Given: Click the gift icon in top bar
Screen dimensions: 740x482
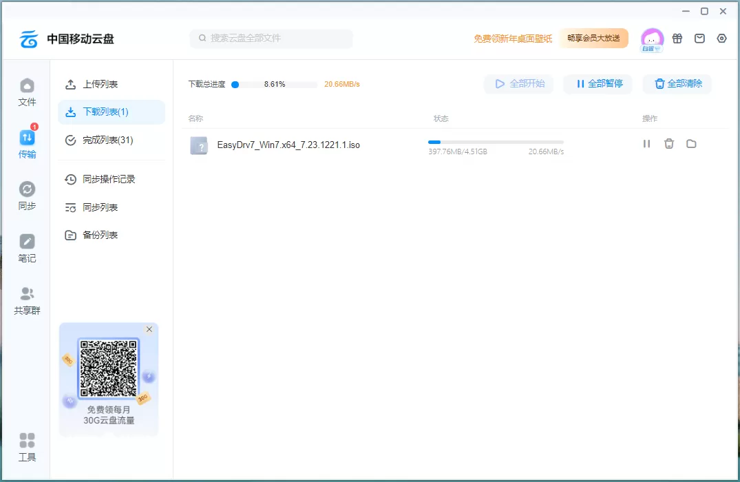Looking at the screenshot, I should click(x=677, y=39).
